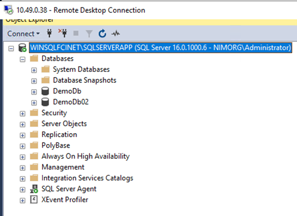Click the System Databases folder icon
Image resolution: width=297 pixels, height=216 pixels.
point(46,69)
